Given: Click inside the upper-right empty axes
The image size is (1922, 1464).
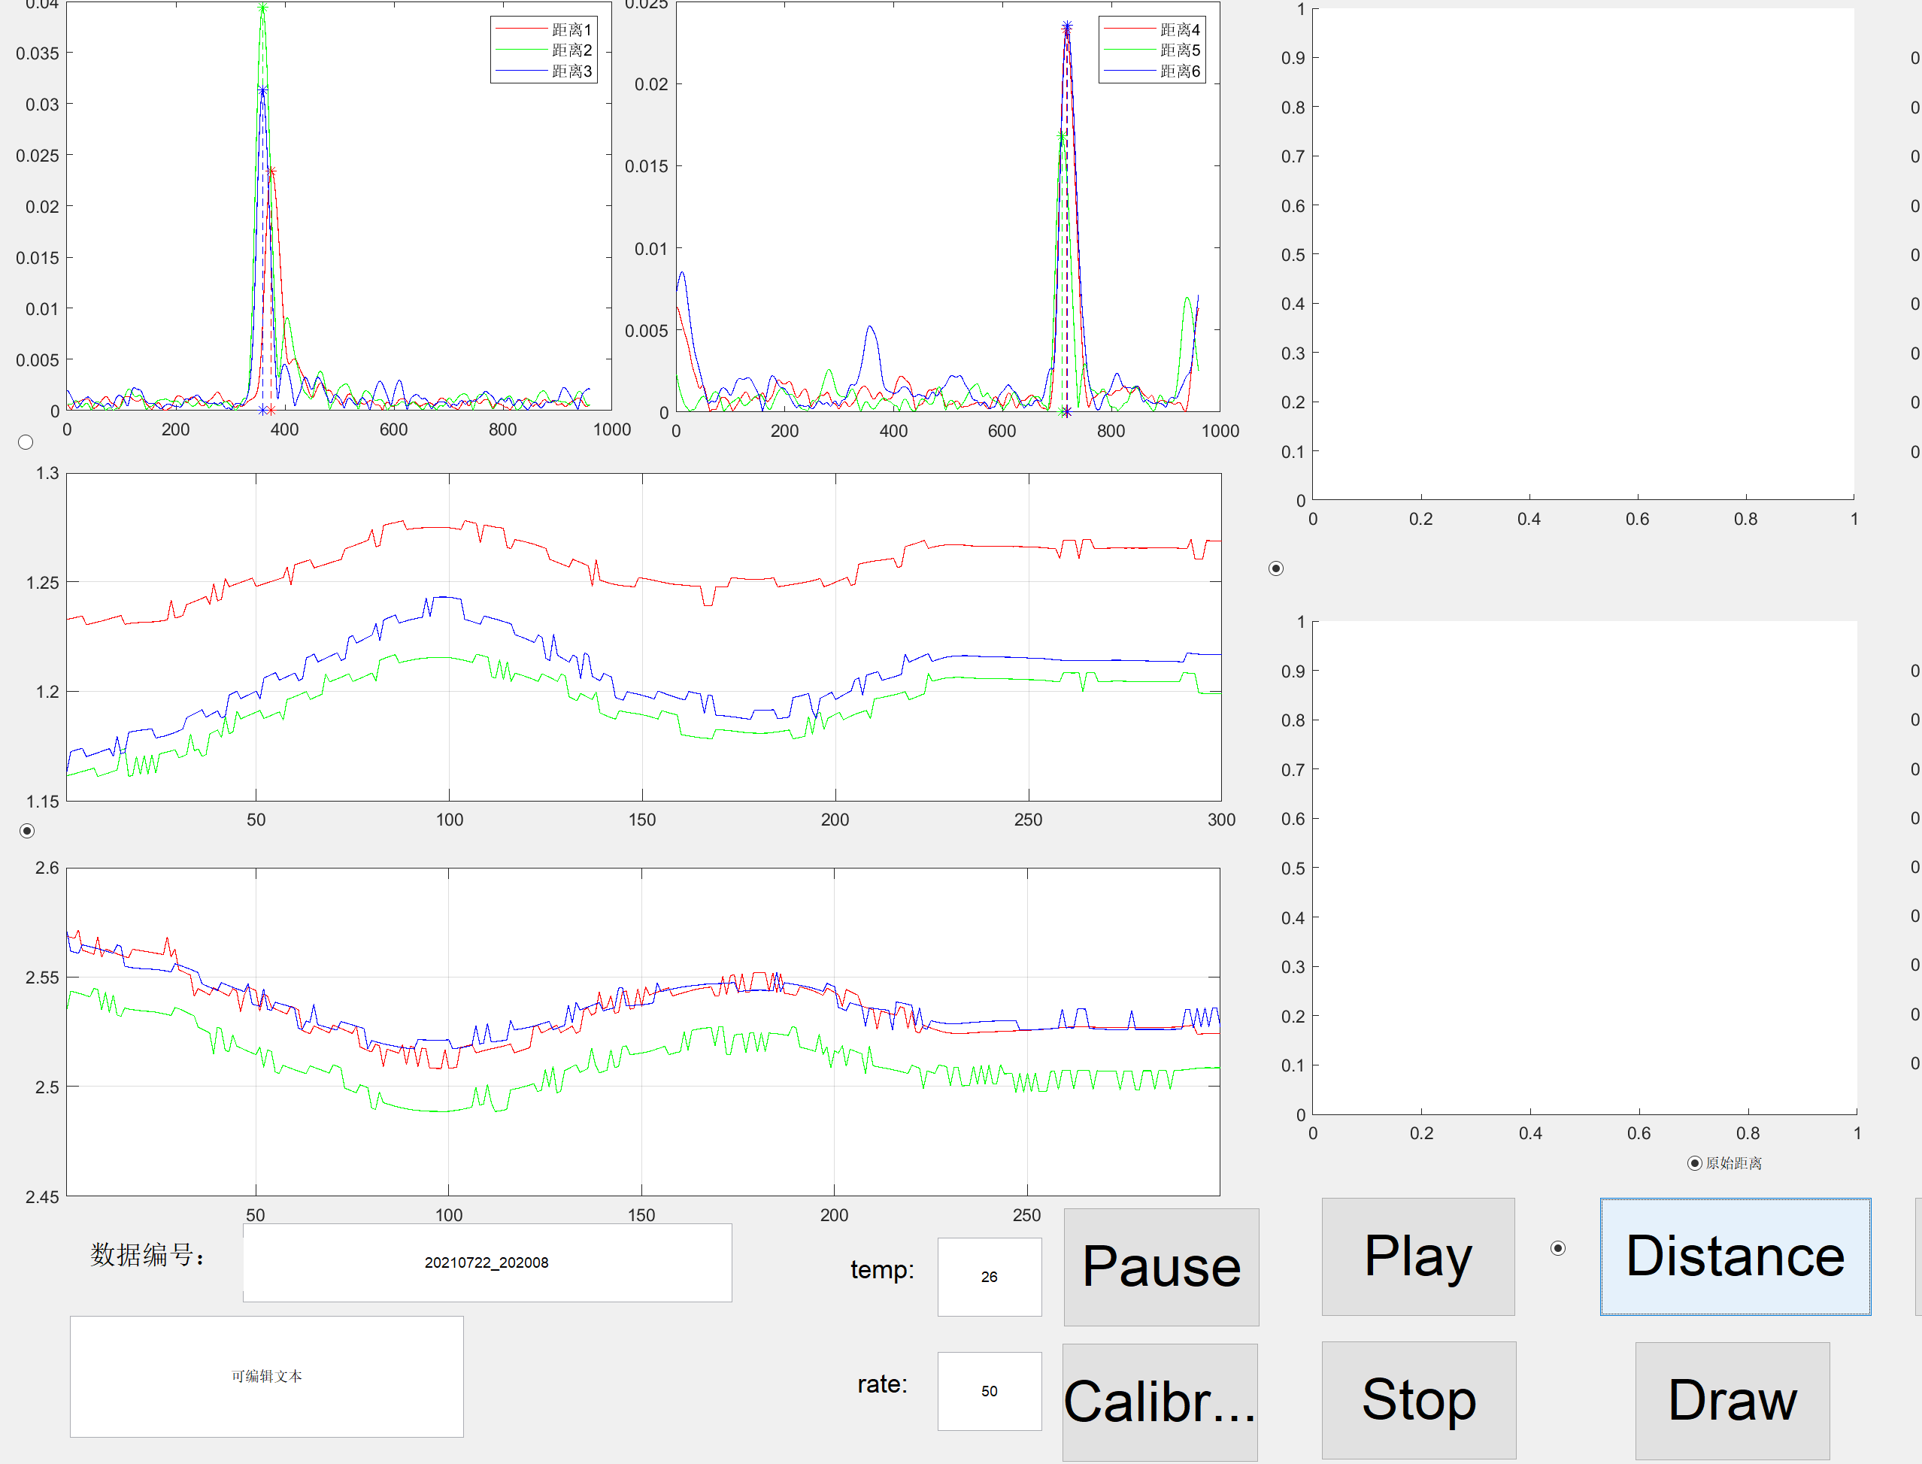Looking at the screenshot, I should 1583,253.
